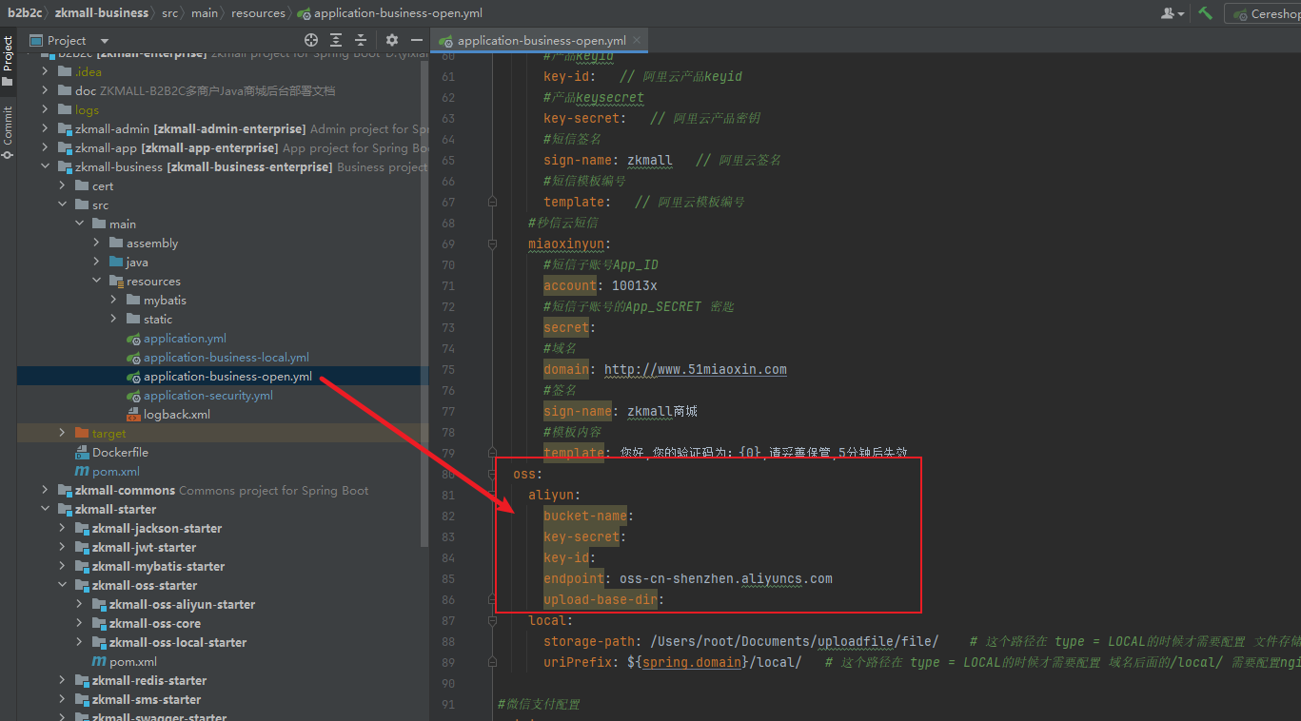Click the Spring icon of application.yml
Screen dimensions: 1301x721
133,339
